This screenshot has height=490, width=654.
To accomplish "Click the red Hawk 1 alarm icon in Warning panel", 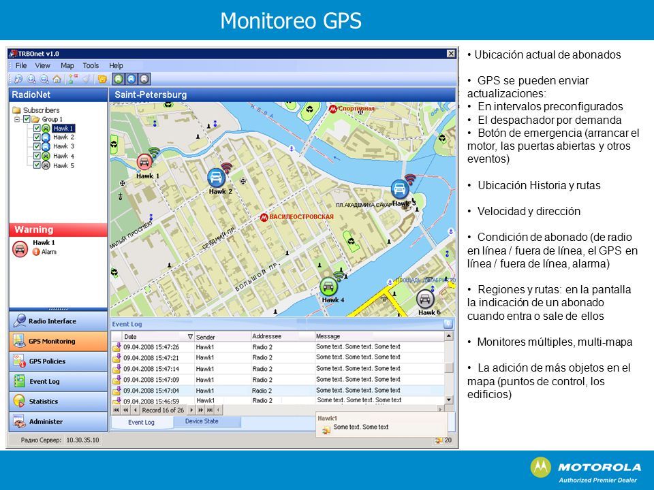I will click(20, 249).
